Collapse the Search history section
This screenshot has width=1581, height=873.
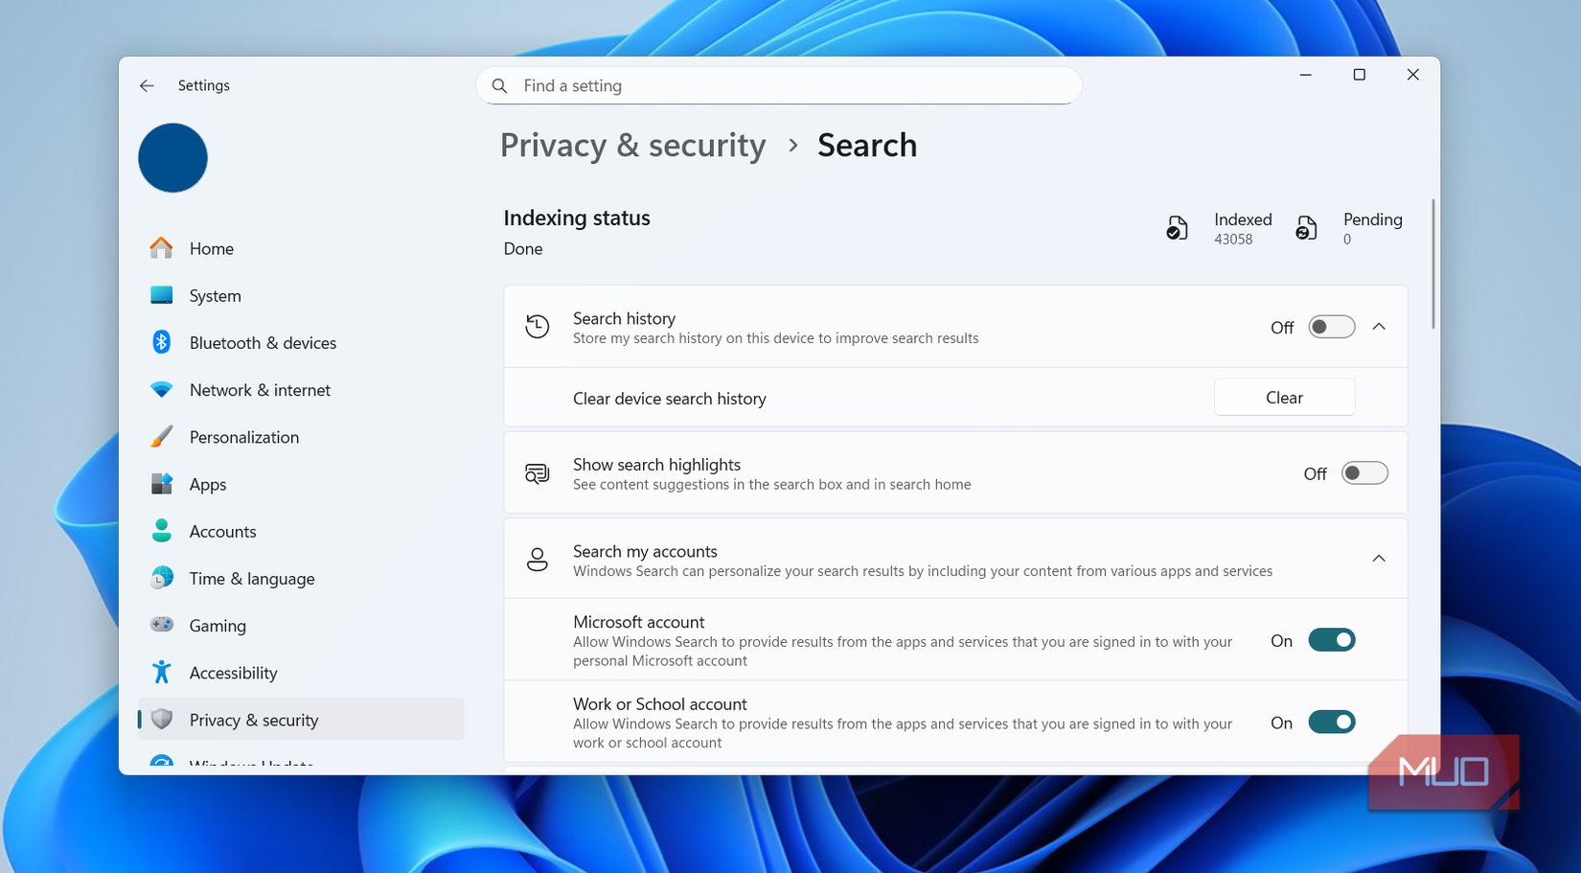pos(1380,326)
